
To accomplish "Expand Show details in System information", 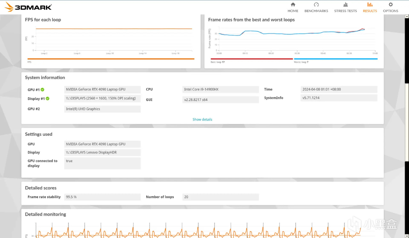I will 202,119.
